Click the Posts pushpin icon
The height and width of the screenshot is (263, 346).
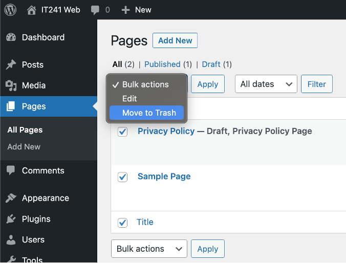pyautogui.click(x=11, y=64)
